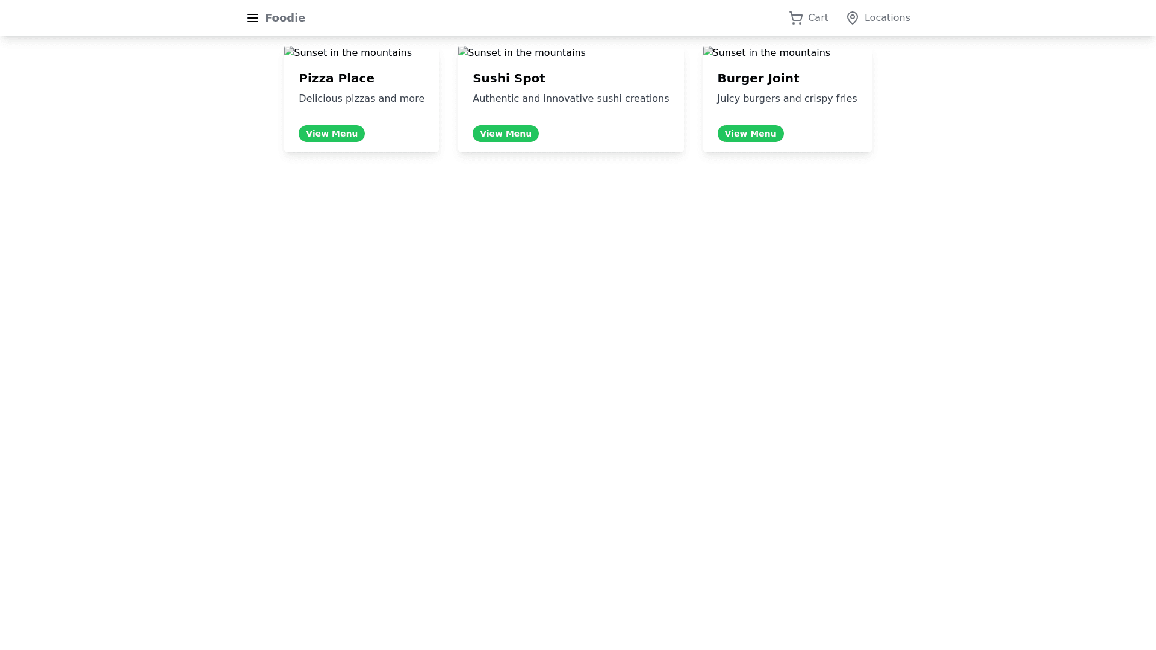Open the Locations link text
This screenshot has width=1156, height=650.
887,18
